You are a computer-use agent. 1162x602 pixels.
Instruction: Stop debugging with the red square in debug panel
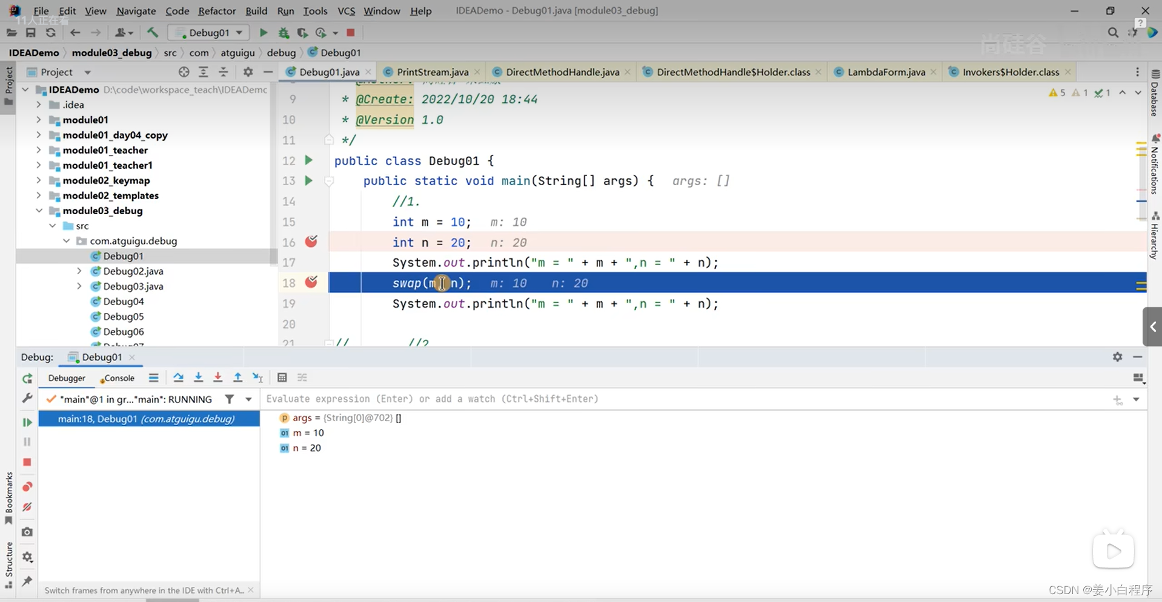27,462
